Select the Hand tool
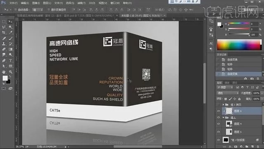 (4, 72)
